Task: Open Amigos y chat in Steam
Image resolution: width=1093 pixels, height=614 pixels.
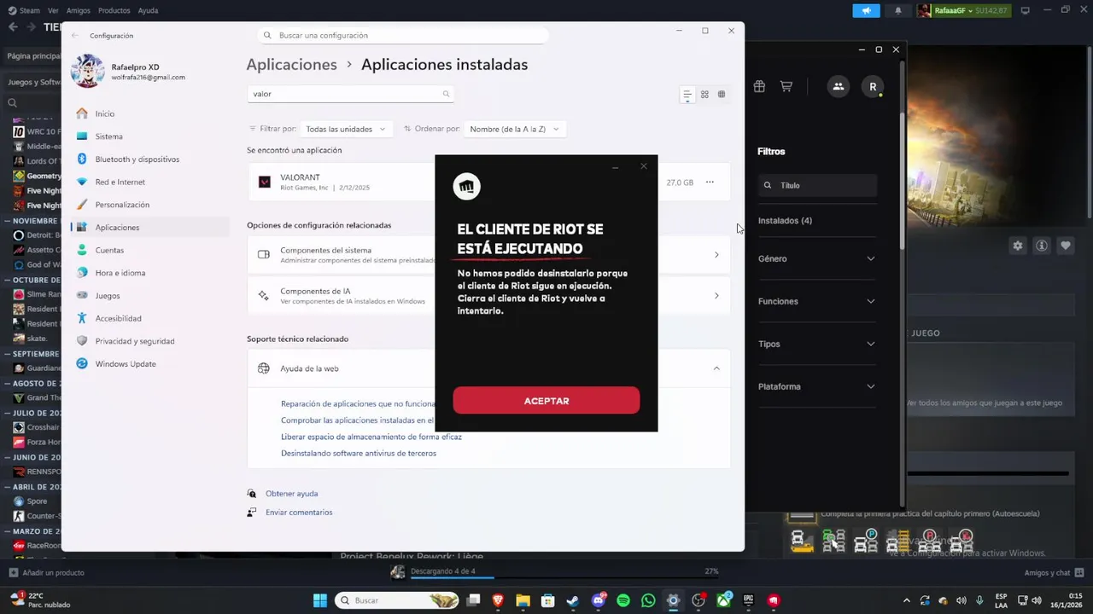Action: 1053,573
